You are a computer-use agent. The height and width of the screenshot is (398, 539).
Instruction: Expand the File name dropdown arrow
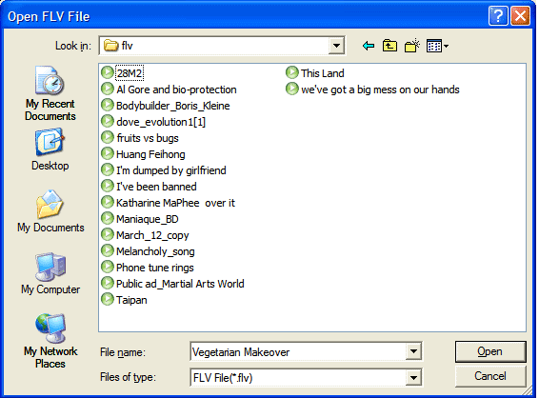pyautogui.click(x=413, y=351)
